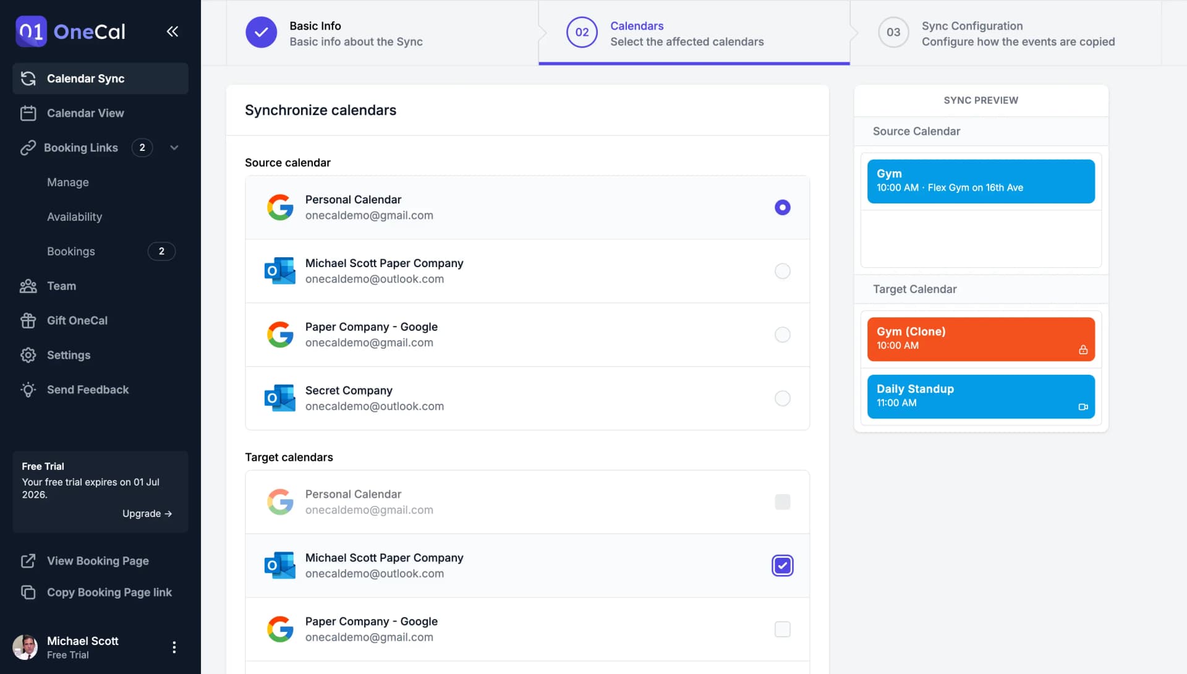Click the Calendar Sync sidebar icon
The height and width of the screenshot is (674, 1187).
click(28, 79)
